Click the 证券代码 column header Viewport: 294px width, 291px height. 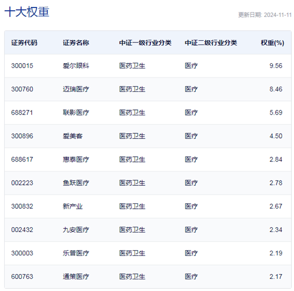click(x=24, y=43)
